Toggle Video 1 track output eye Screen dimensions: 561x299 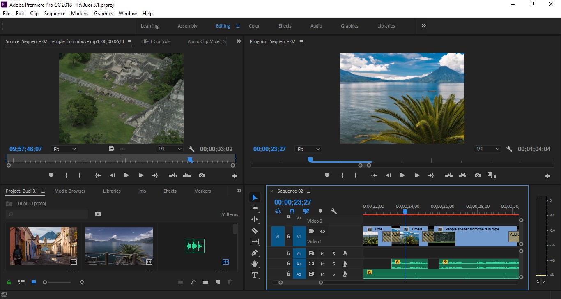(322, 231)
